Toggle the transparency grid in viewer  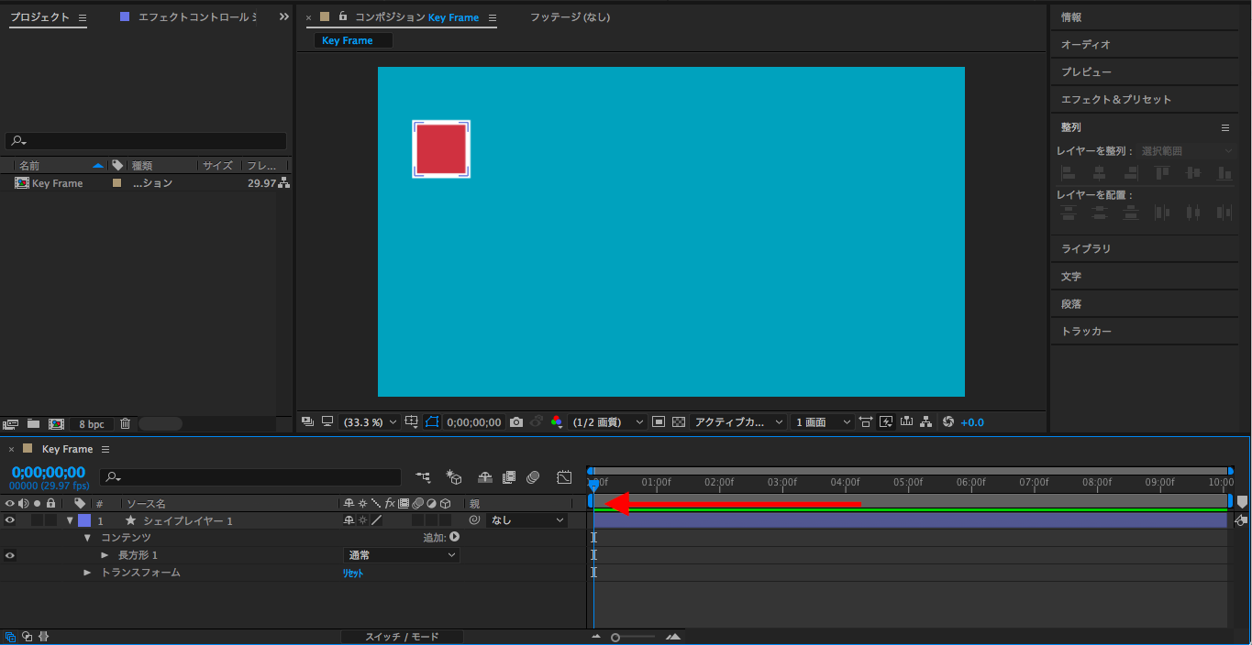[679, 422]
